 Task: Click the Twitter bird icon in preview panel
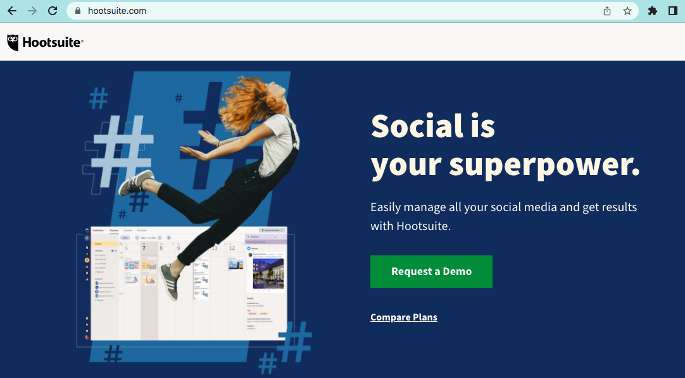(249, 248)
